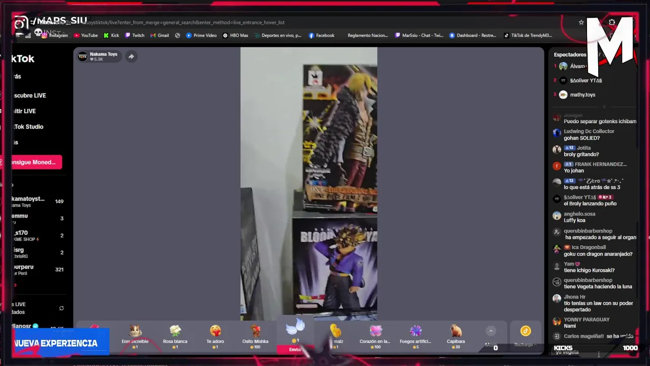
Task: Open the Instagram bookmark
Action: pyautogui.click(x=55, y=36)
